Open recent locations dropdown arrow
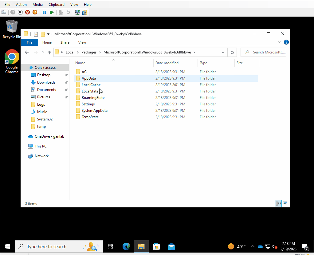314x255 pixels. (x=43, y=52)
